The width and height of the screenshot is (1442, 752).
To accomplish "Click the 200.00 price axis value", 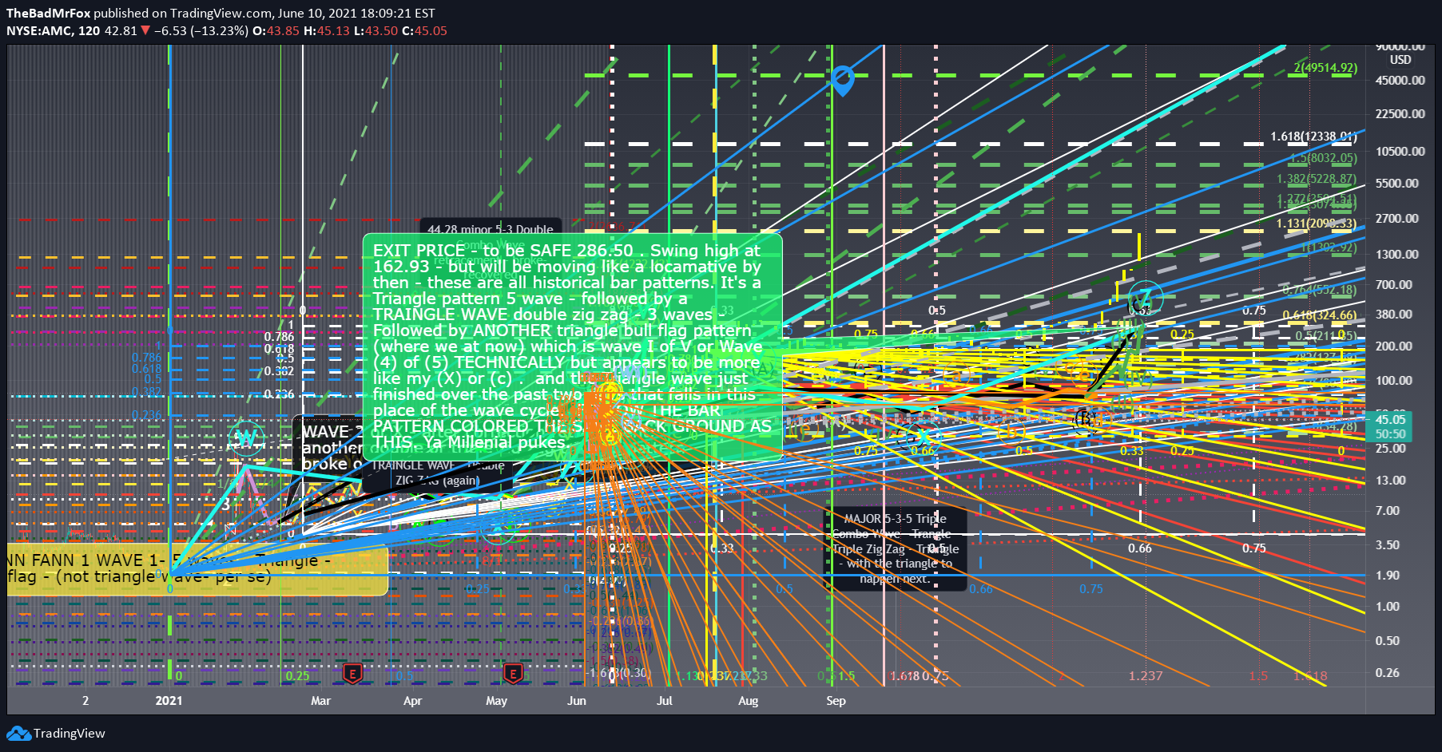I will click(1394, 346).
